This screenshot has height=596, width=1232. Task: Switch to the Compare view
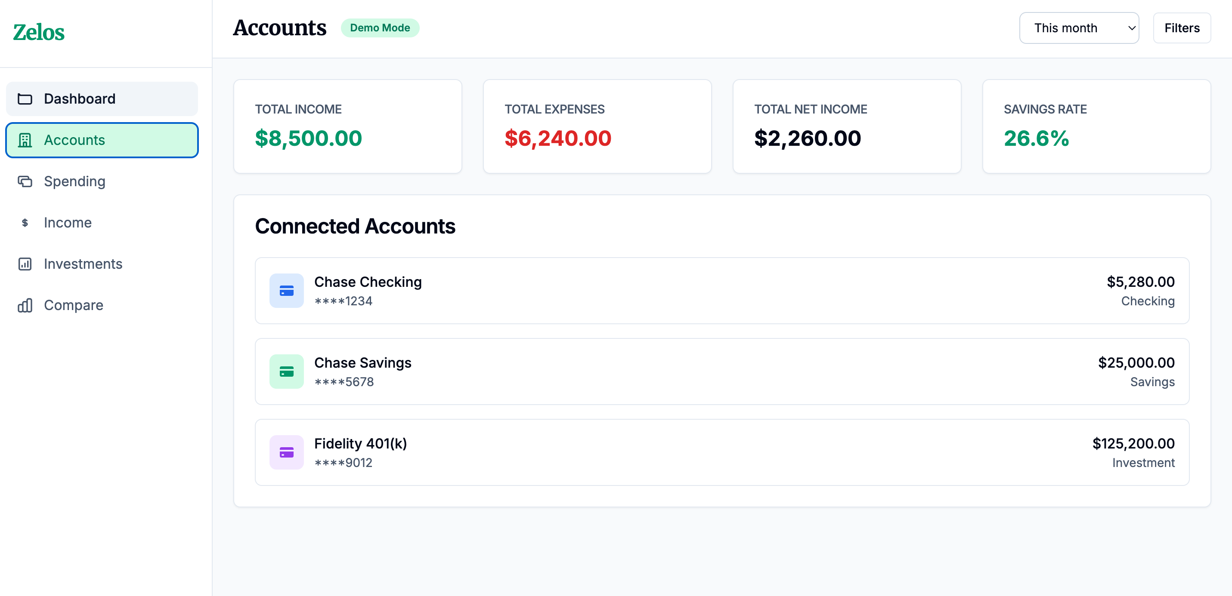[74, 305]
